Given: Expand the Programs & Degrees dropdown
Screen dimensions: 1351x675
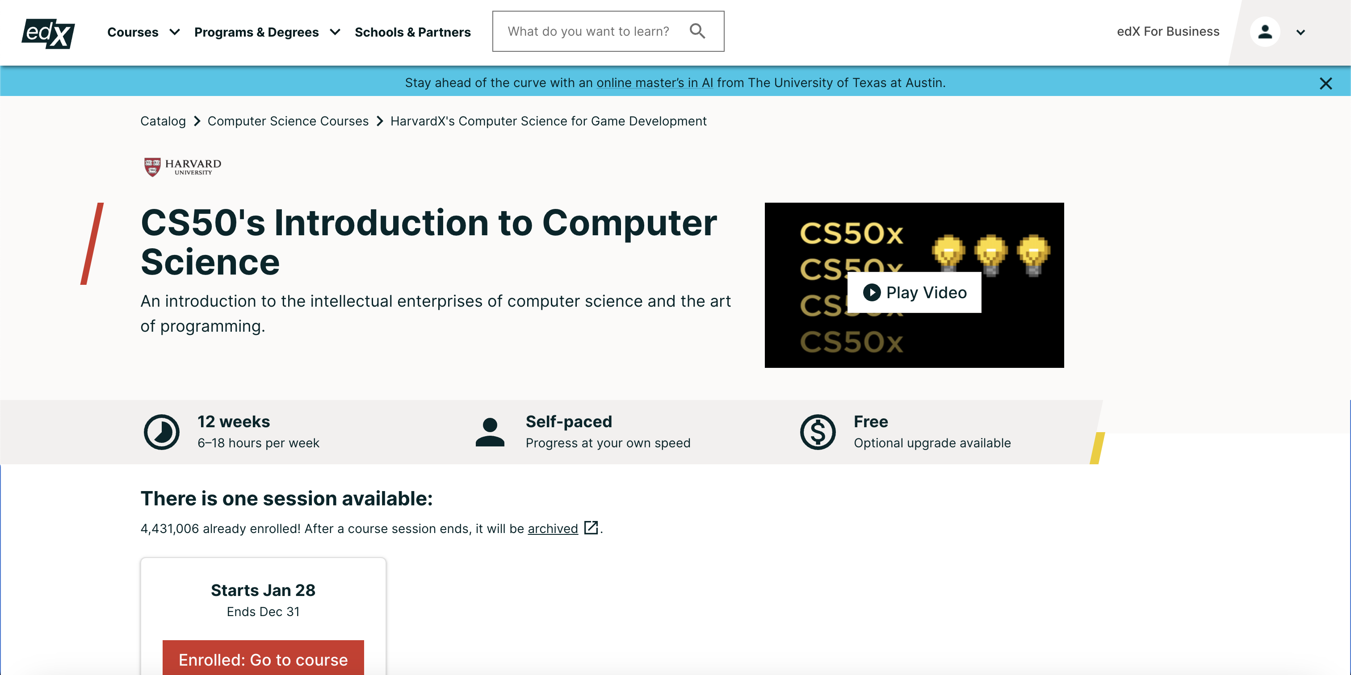Looking at the screenshot, I should click(x=266, y=32).
